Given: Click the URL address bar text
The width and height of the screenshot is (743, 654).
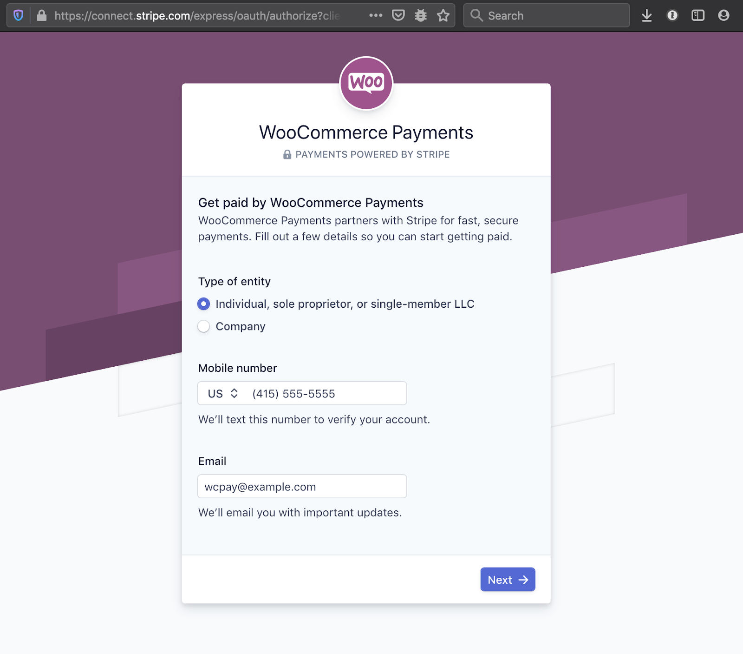Looking at the screenshot, I should click(x=197, y=16).
